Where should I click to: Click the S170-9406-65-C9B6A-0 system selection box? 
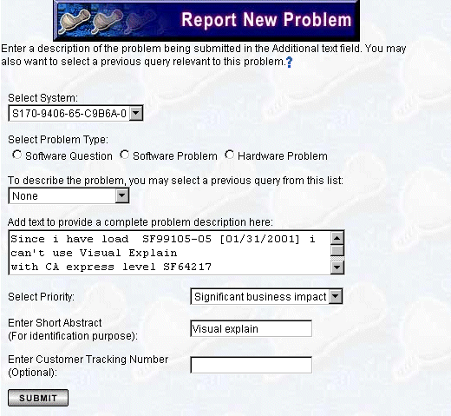75,113
